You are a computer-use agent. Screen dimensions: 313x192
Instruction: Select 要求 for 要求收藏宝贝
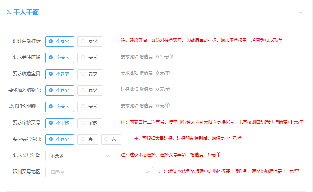(x=90, y=74)
